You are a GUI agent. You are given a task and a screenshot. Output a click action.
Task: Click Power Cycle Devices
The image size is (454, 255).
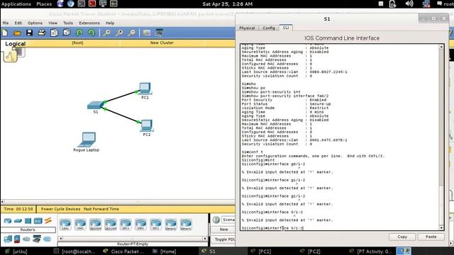(x=60, y=209)
